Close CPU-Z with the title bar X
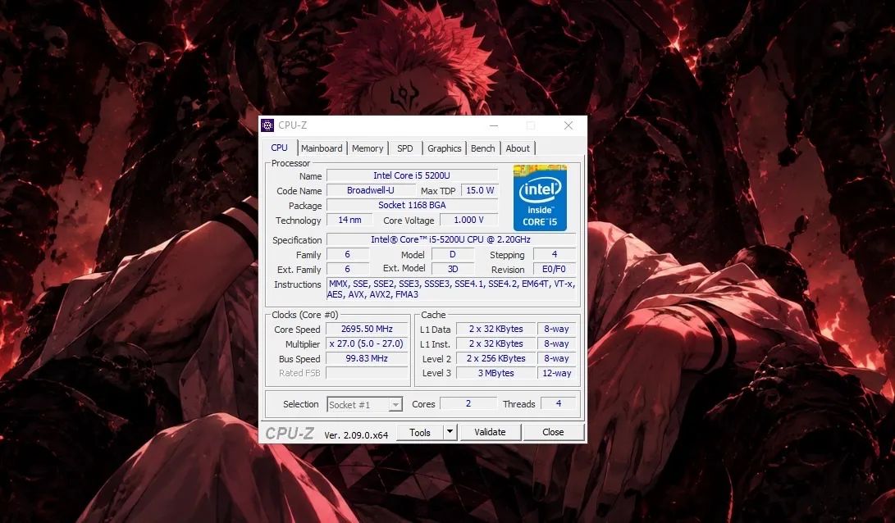The width and height of the screenshot is (895, 523). pos(569,125)
